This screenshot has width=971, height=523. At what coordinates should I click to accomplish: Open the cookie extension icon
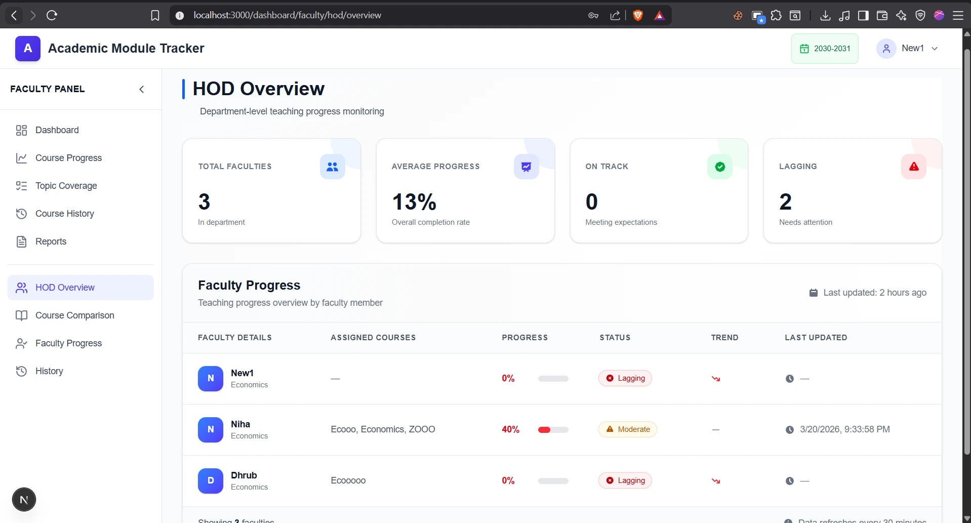pyautogui.click(x=738, y=15)
